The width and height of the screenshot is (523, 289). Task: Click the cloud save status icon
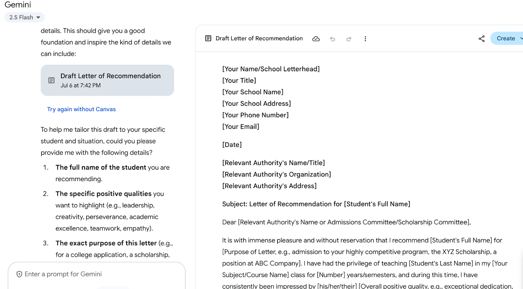coord(316,39)
